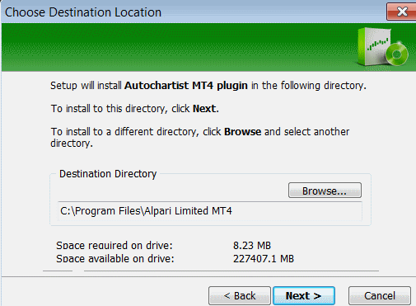Cancel the installation
The height and width of the screenshot is (306, 416).
coord(380,296)
